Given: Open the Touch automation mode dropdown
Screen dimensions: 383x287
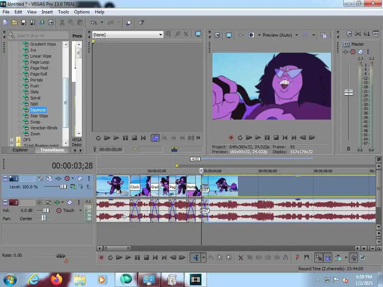Looking at the screenshot, I should click(80, 210).
